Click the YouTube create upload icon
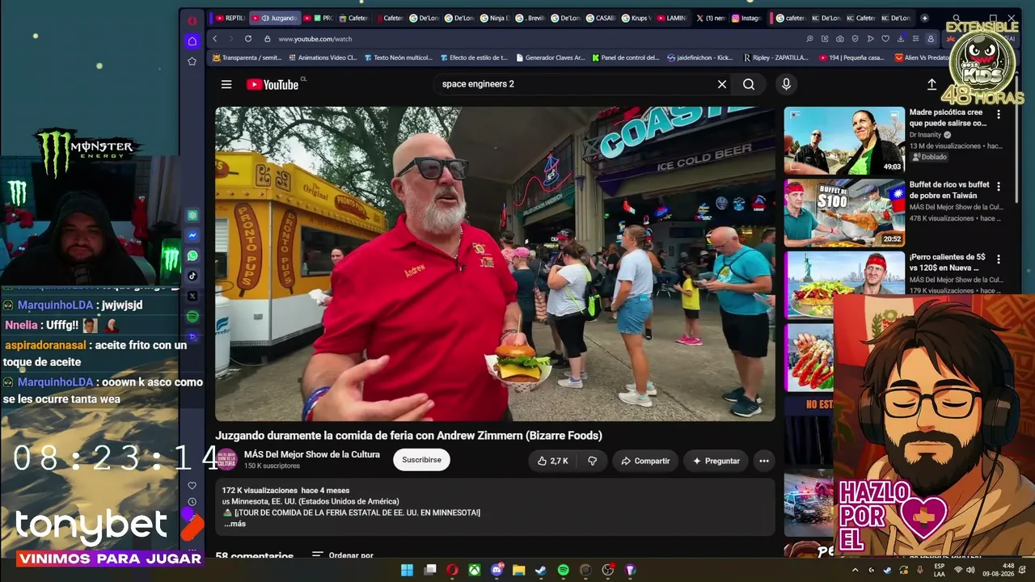The width and height of the screenshot is (1035, 582). click(931, 84)
